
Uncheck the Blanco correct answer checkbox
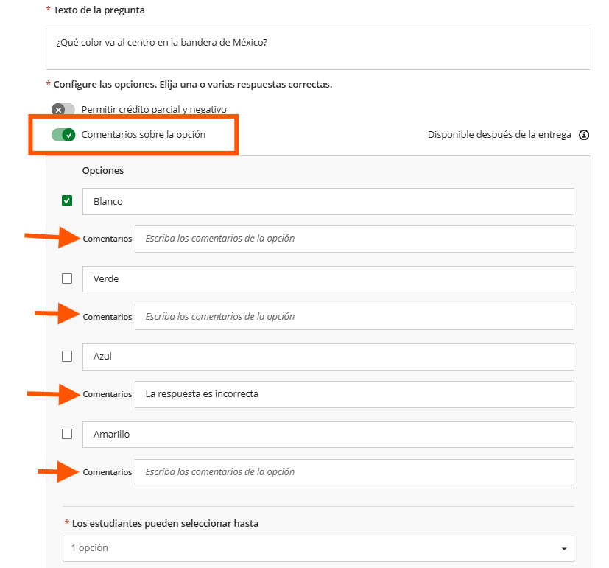point(67,201)
